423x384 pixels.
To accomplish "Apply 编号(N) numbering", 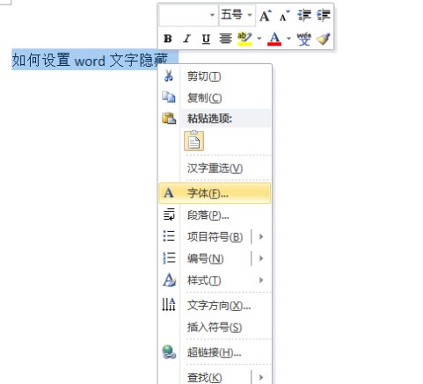I will pos(205,258).
